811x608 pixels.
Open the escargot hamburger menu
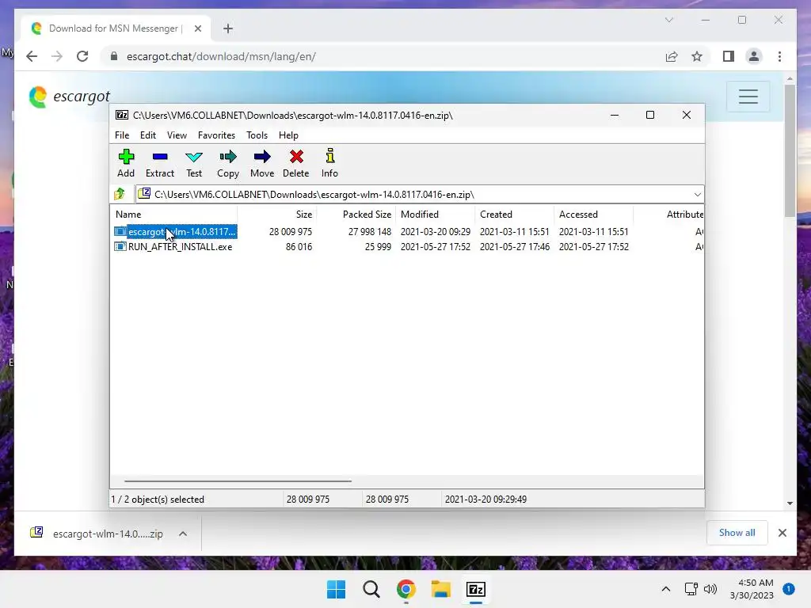(x=748, y=96)
